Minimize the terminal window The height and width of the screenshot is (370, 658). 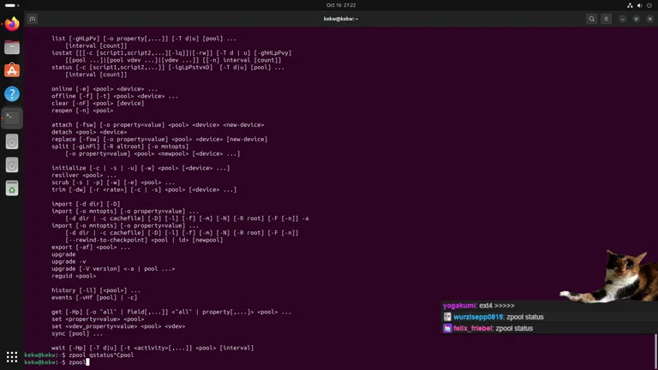point(622,19)
